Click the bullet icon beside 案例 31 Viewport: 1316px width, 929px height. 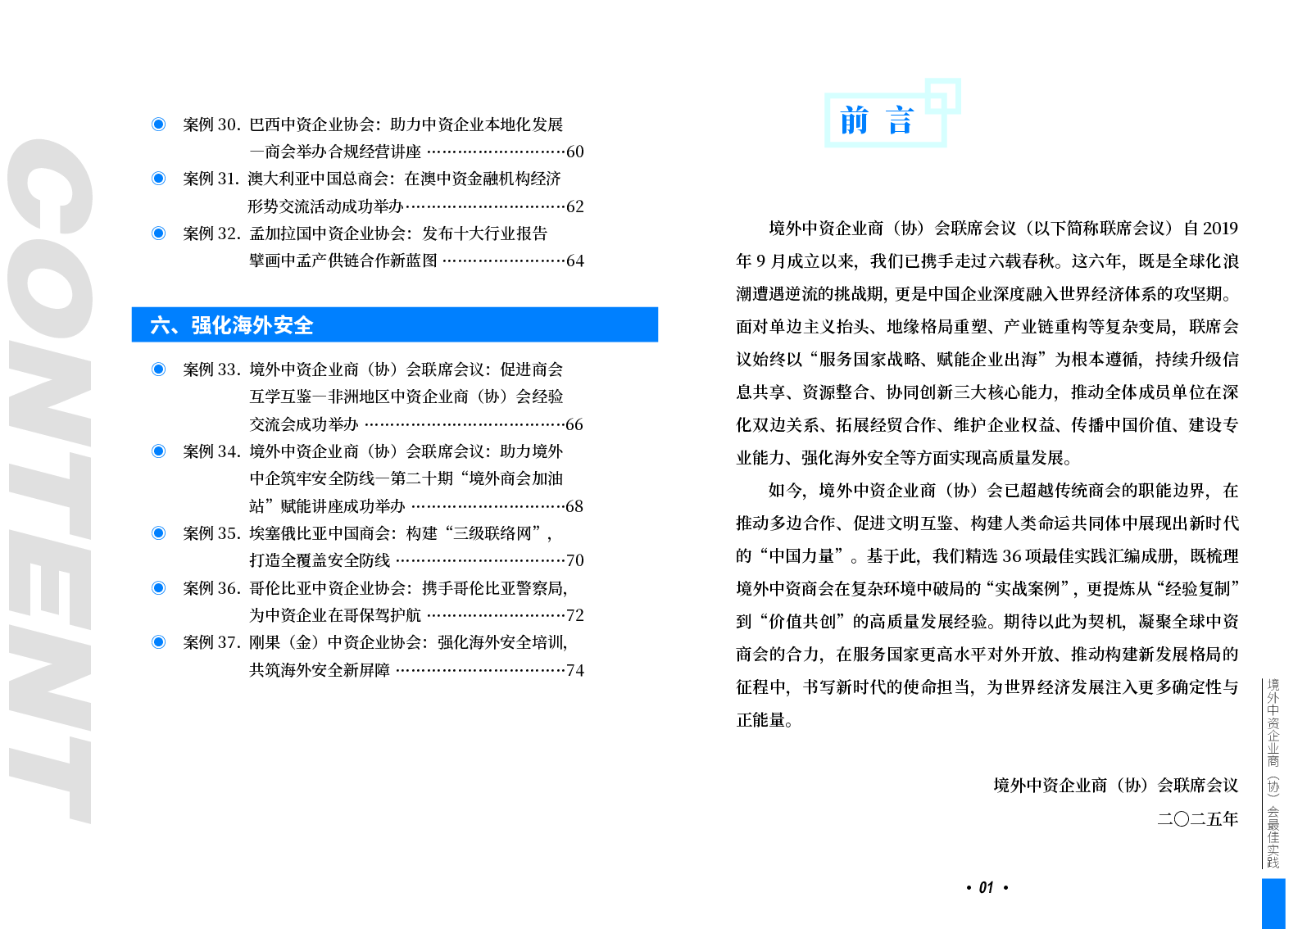tap(159, 179)
